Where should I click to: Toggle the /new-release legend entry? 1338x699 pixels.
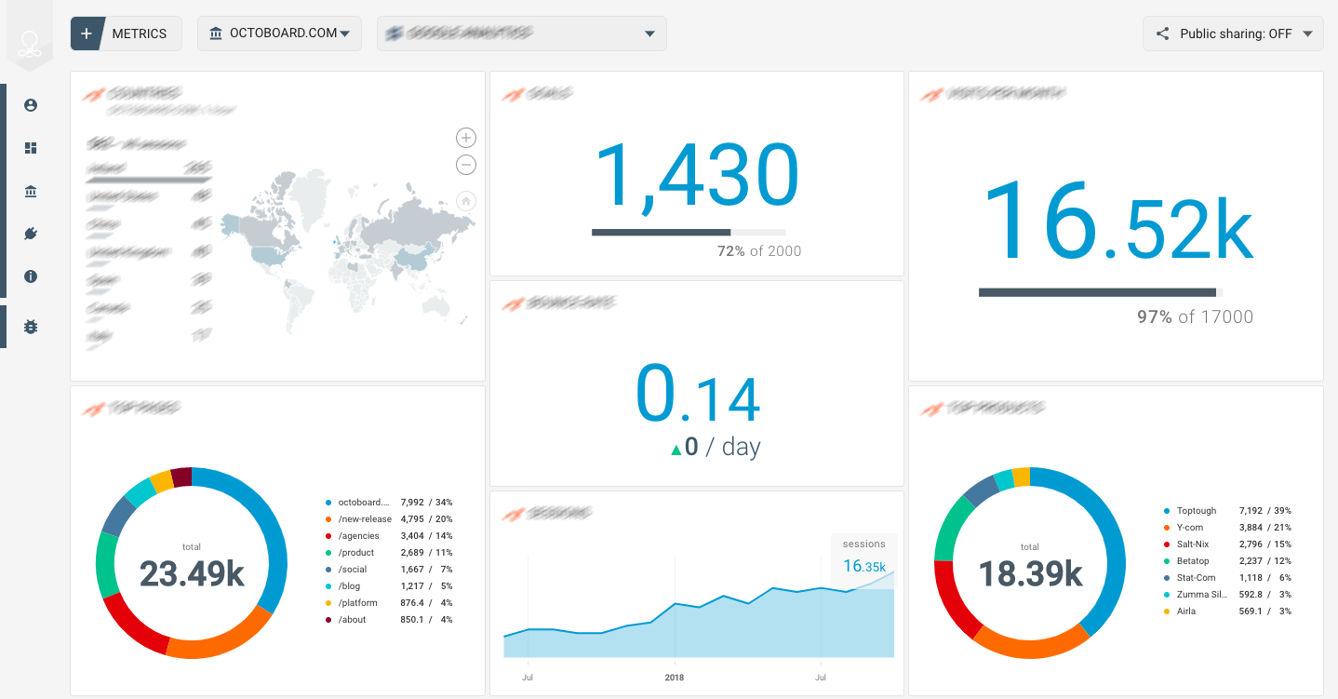[x=365, y=519]
